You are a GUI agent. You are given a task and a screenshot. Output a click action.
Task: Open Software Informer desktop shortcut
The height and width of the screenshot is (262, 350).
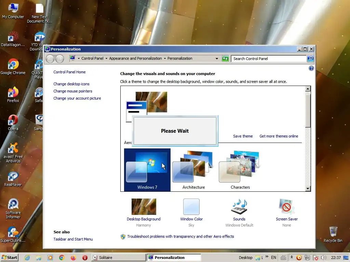tap(13, 209)
